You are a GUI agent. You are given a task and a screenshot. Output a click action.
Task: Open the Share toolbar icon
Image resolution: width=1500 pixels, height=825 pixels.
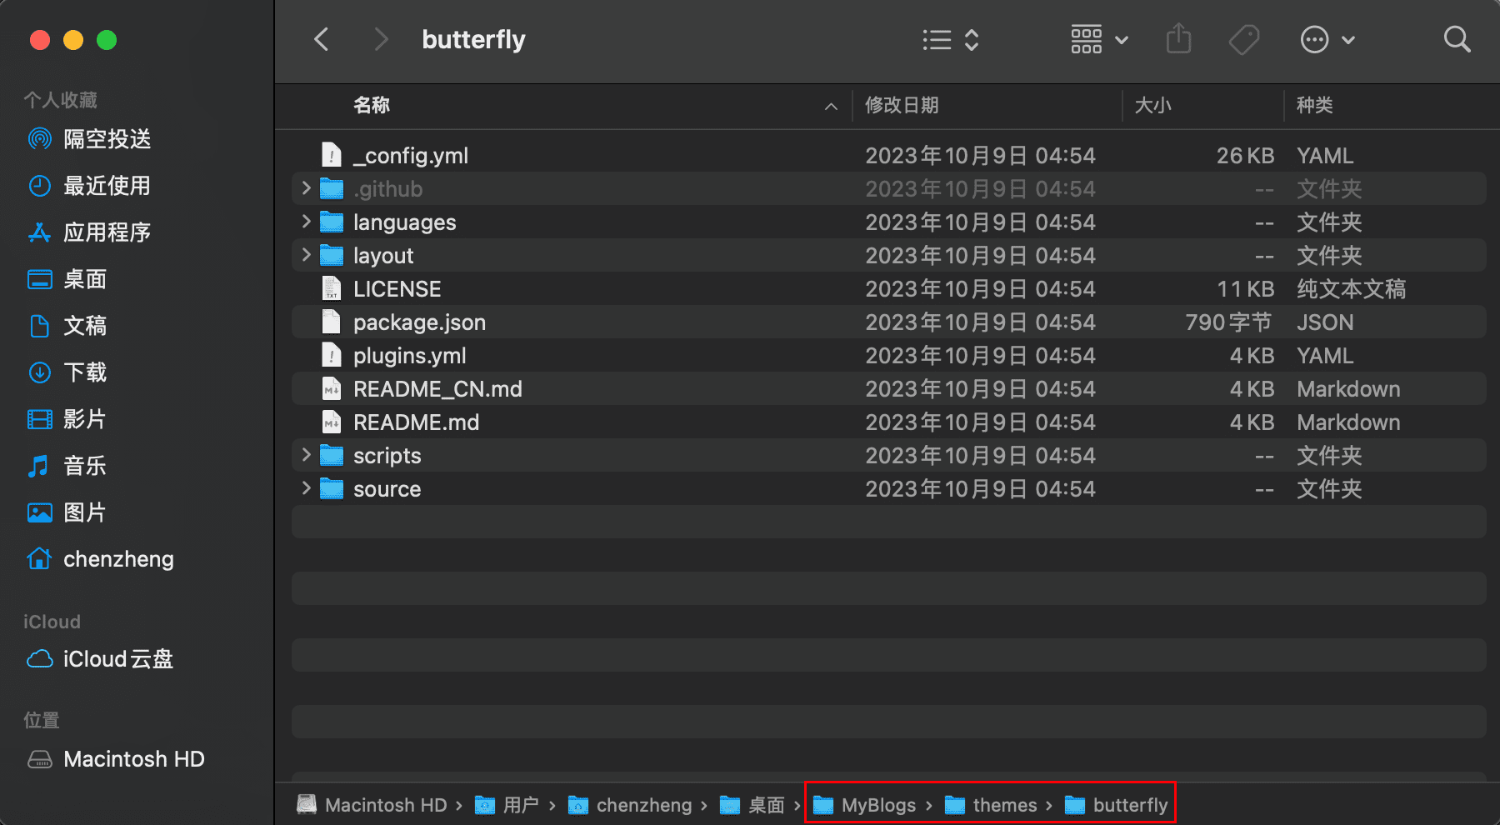pos(1178,39)
